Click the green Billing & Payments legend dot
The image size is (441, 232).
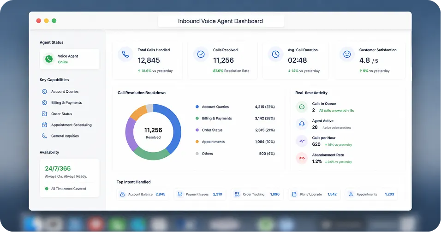click(x=197, y=119)
